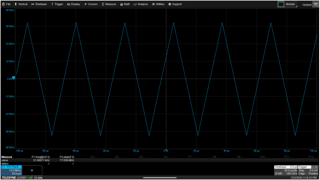Viewport: 320px width, 180px height.
Task: Click the white bar at bottom center
Action: pyautogui.click(x=160, y=178)
